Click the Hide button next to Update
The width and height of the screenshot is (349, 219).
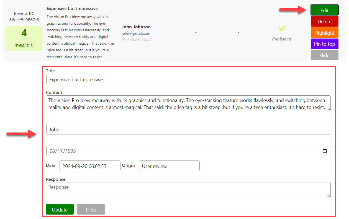[91, 210]
